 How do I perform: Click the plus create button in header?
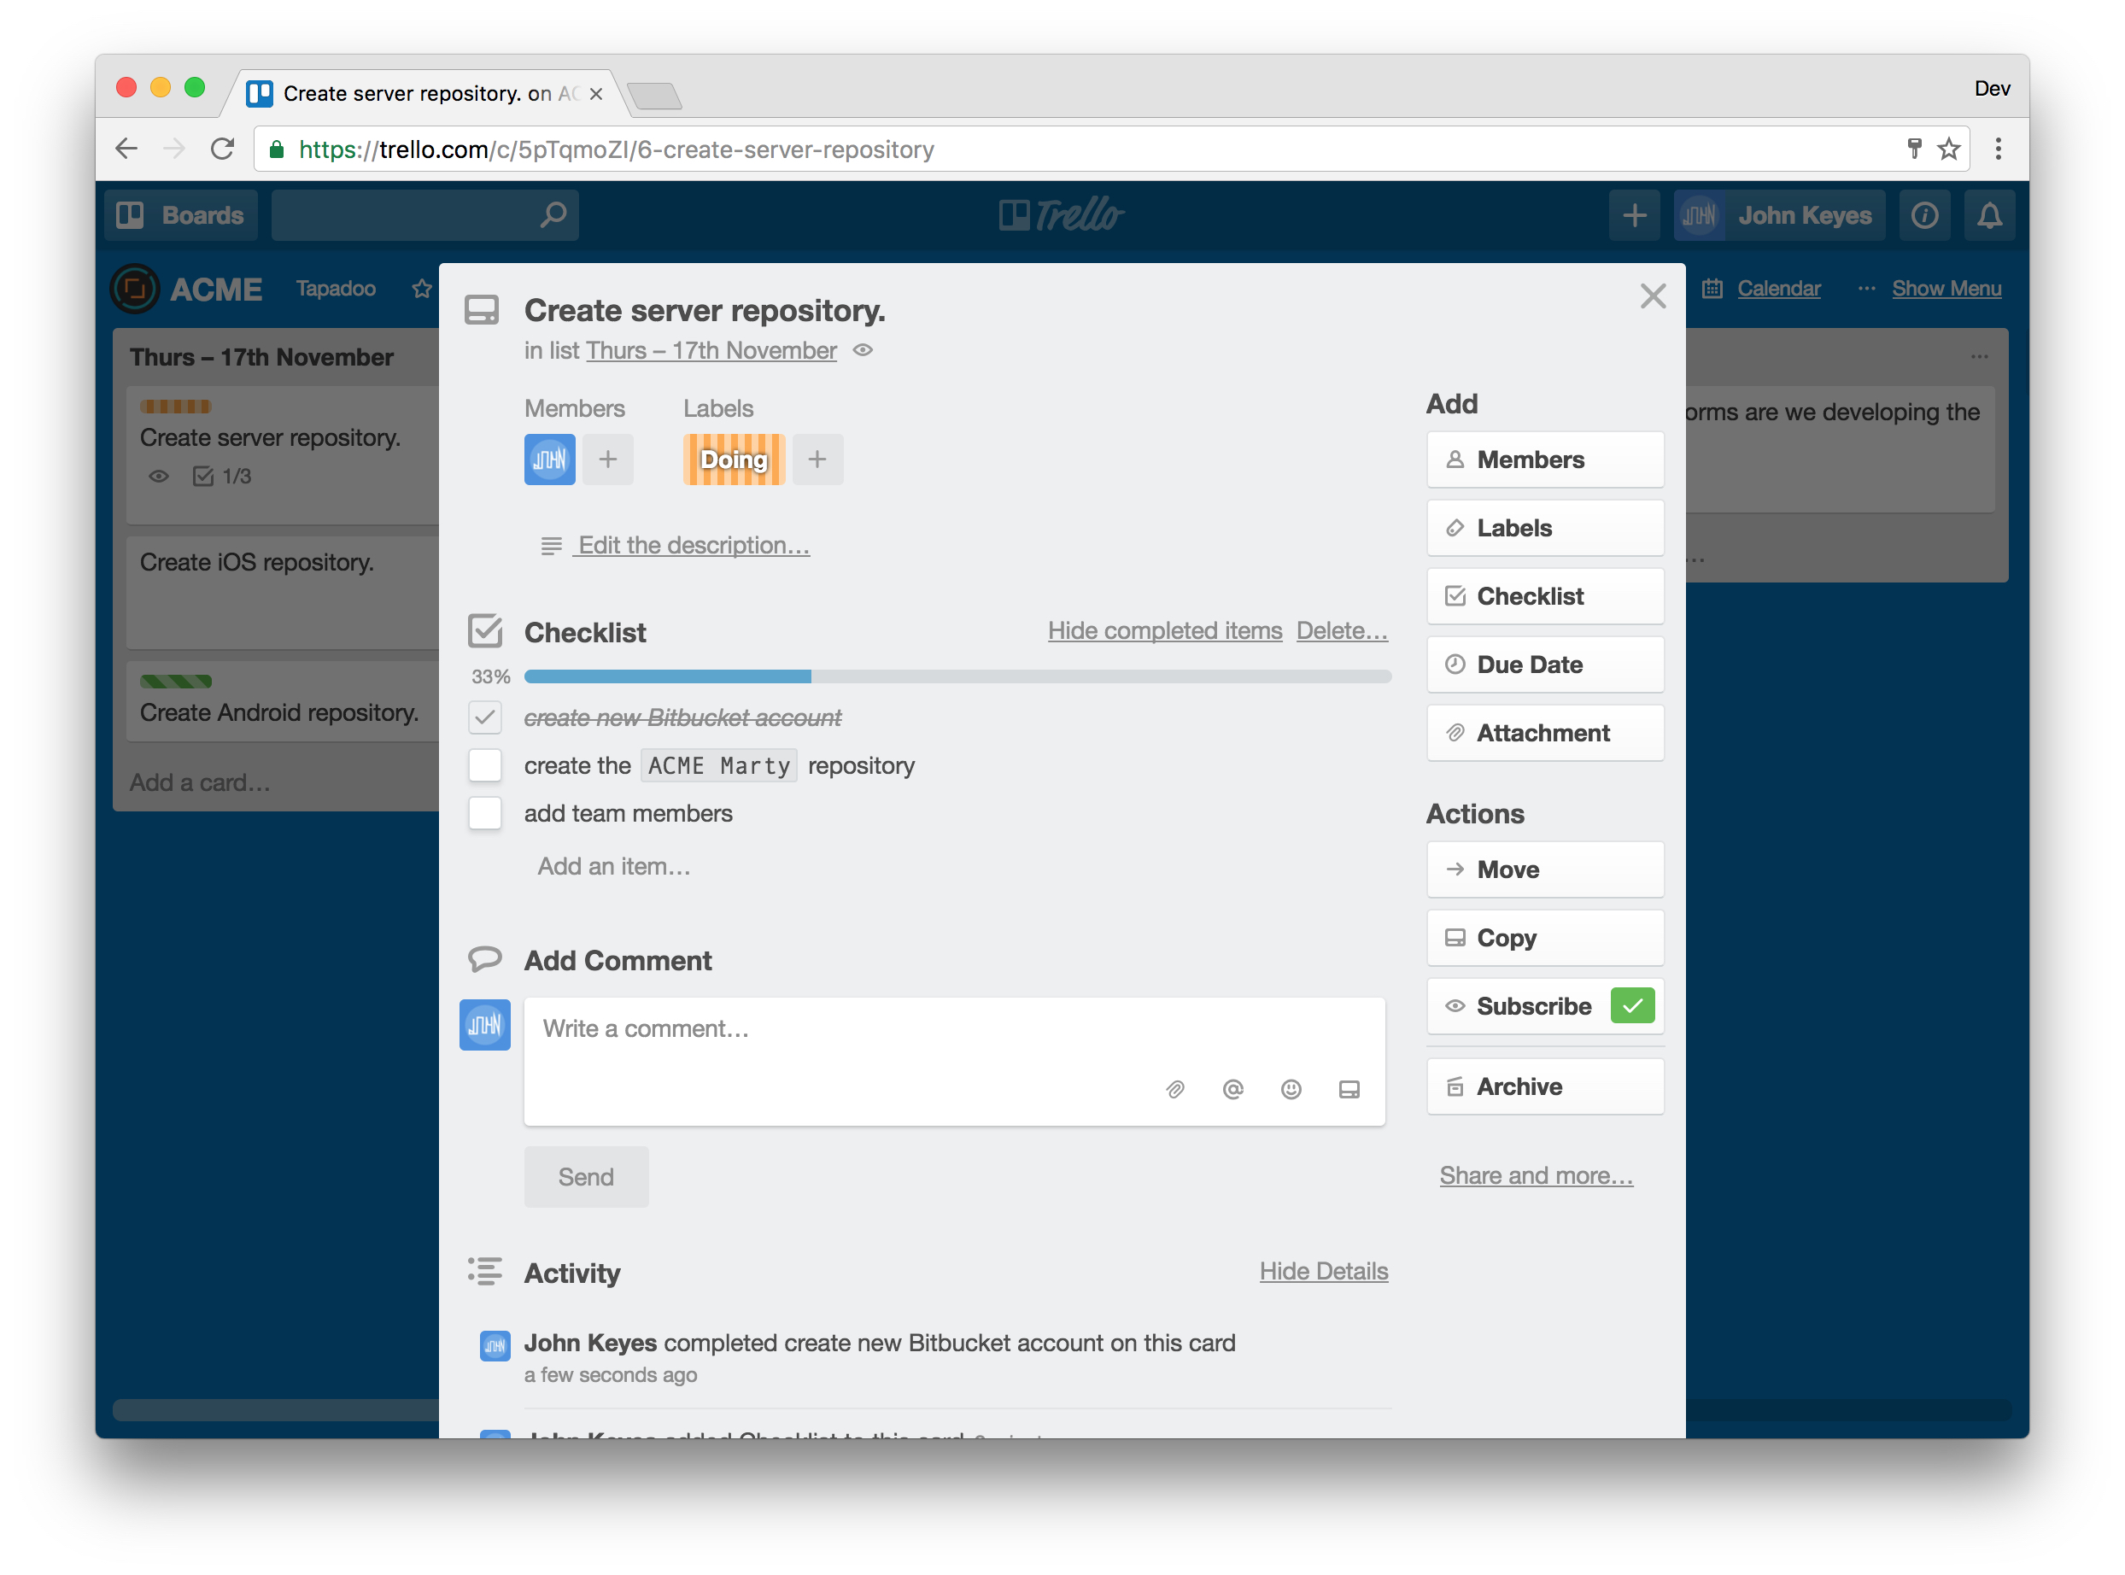click(1634, 215)
